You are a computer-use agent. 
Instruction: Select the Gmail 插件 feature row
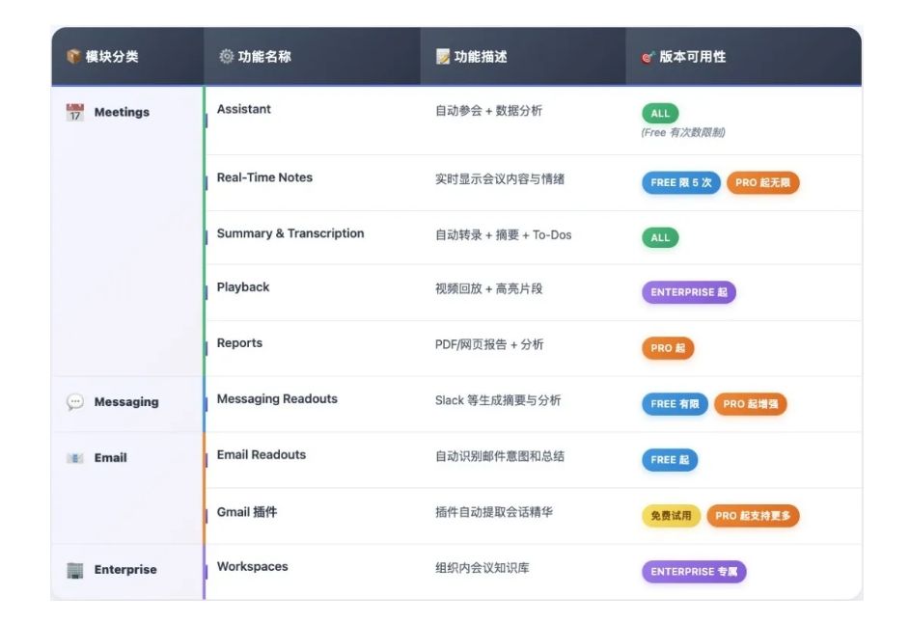(x=534, y=516)
